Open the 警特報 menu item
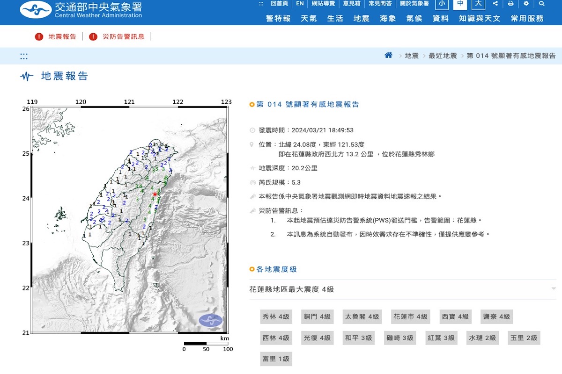The image size is (562, 374). click(278, 19)
